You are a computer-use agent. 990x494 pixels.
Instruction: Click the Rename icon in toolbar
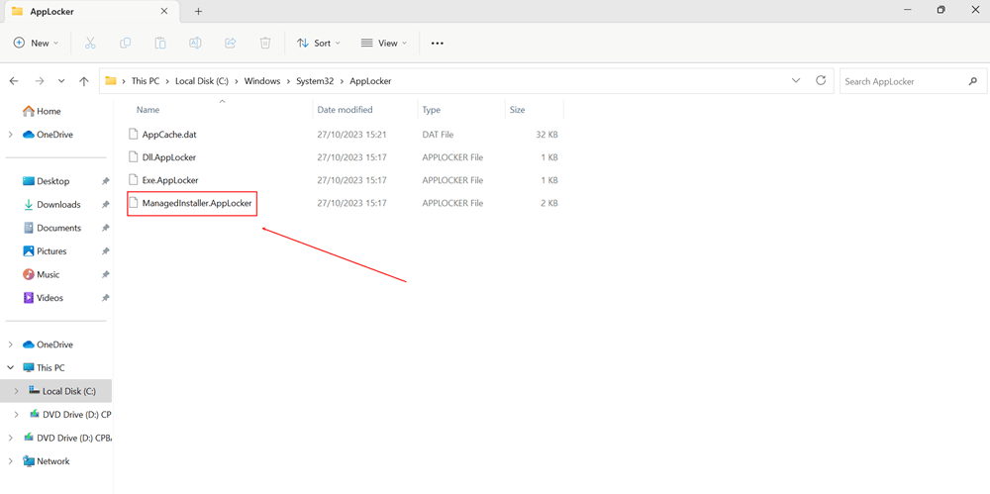[x=196, y=43]
